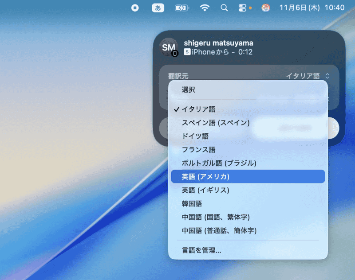Select 韓国語 as the source language

click(x=191, y=203)
